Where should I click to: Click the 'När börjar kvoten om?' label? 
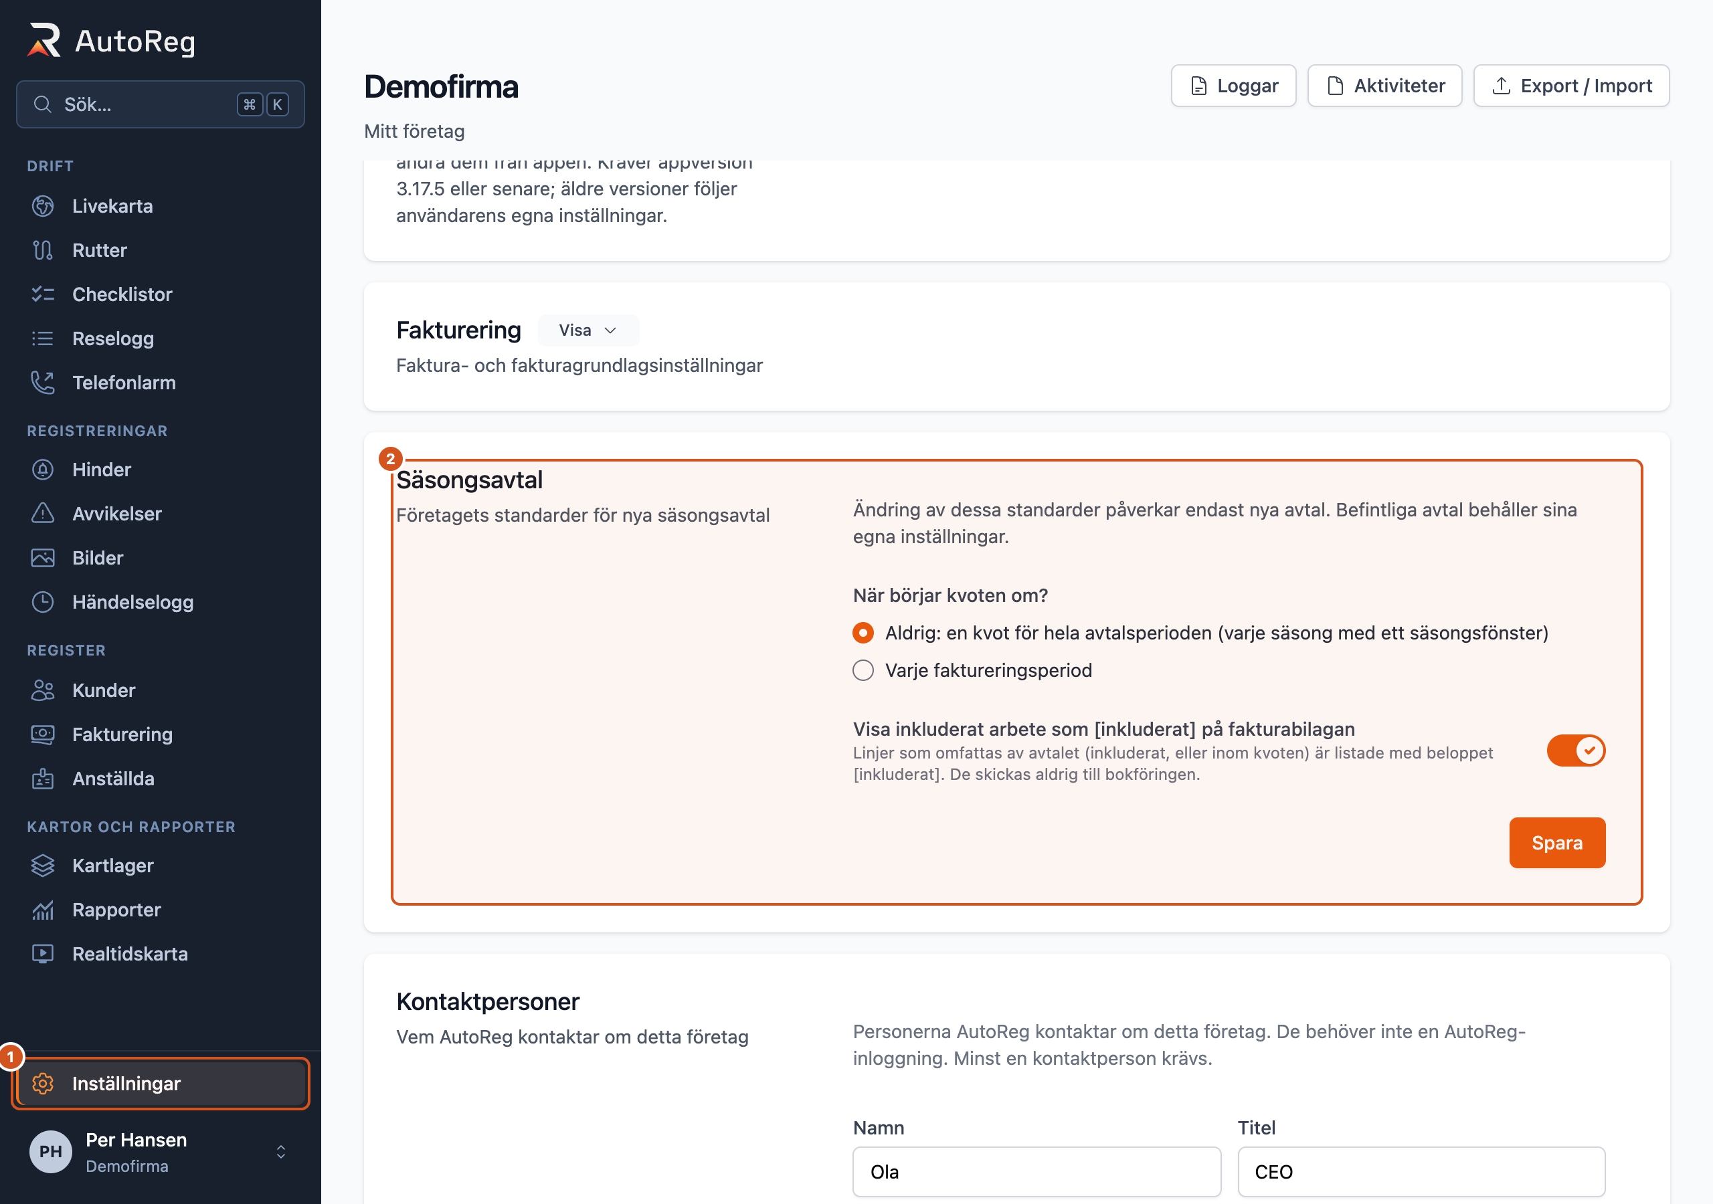pyautogui.click(x=950, y=595)
